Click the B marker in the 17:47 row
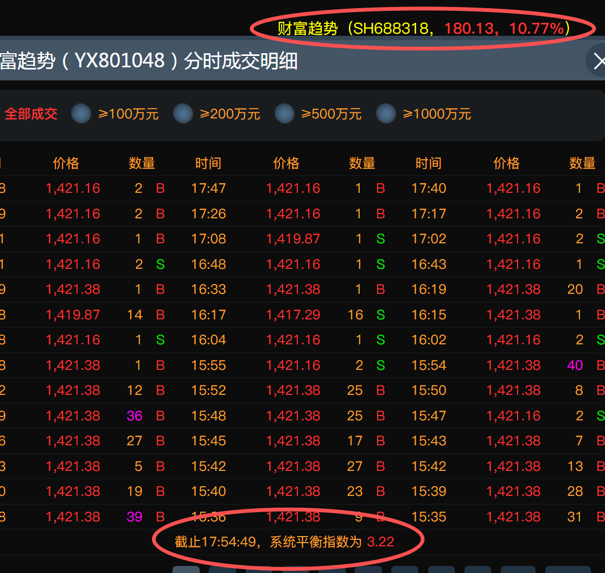The image size is (605, 573). pyautogui.click(x=381, y=188)
